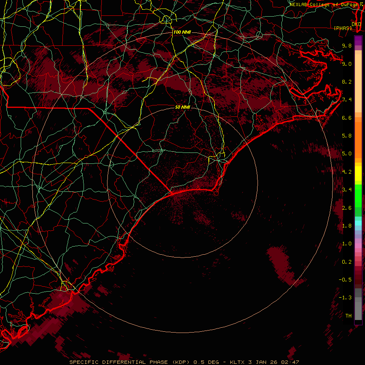This screenshot has height=365, width=365.
Task: Click the yellow band on the color scale
Action: [x=358, y=174]
